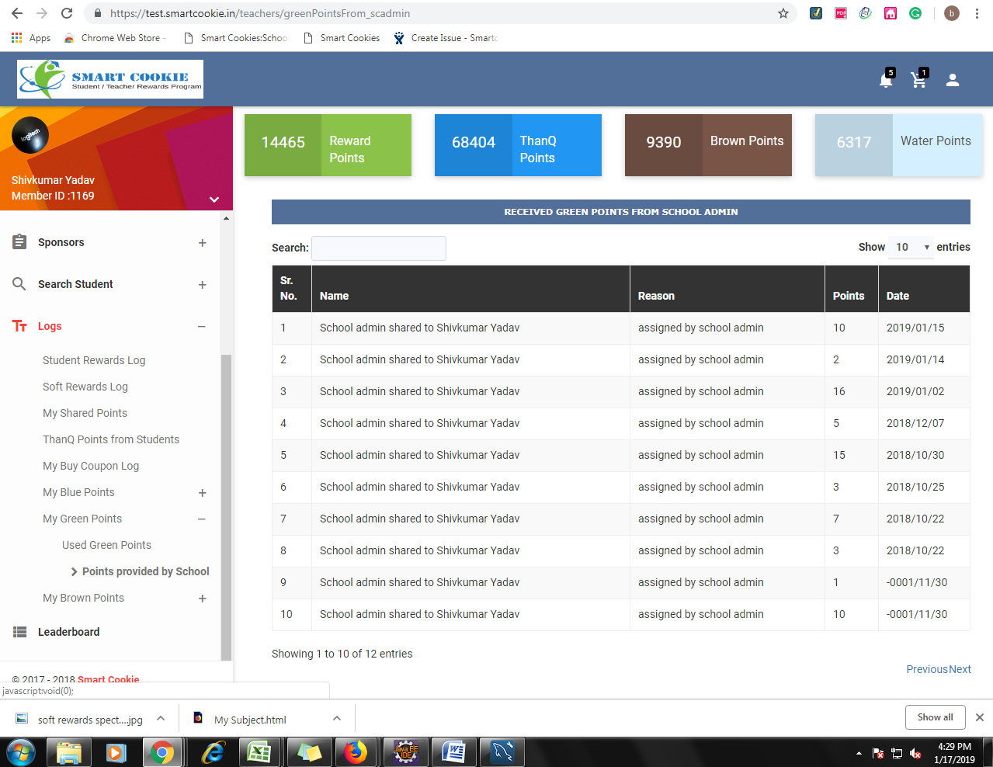
Task: Open the notifications bell icon
Action: [x=885, y=80]
